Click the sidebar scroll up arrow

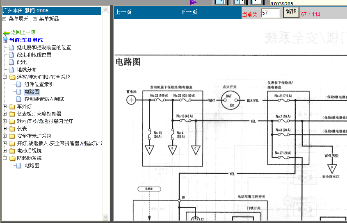point(106,10)
